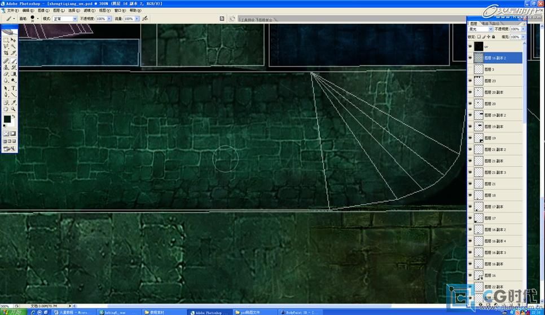Hide the 图层 20 副本 layer
The height and width of the screenshot is (315, 545).
(471, 92)
